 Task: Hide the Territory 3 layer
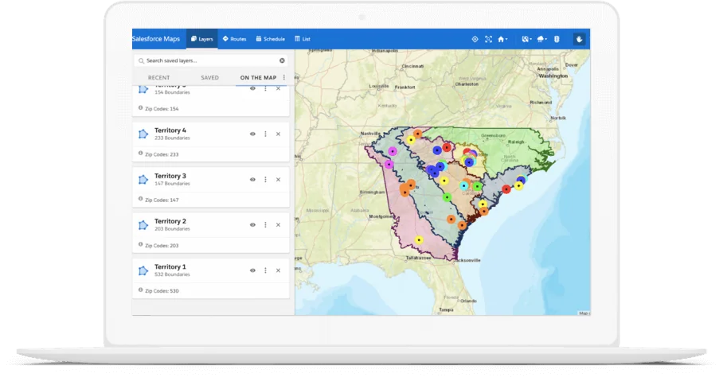[x=252, y=180]
